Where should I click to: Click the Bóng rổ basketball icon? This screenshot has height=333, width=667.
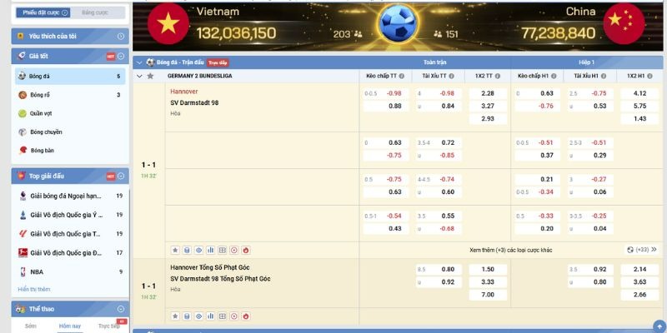tap(22, 95)
